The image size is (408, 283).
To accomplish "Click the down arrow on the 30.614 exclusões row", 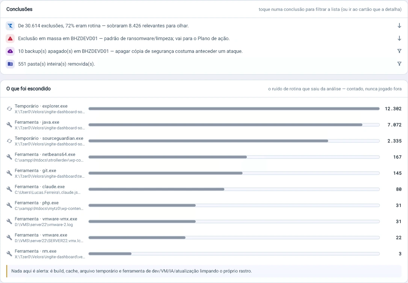I will (399, 25).
